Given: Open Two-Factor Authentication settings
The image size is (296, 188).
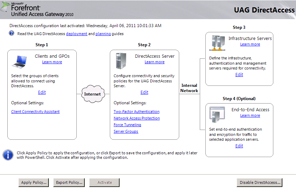Looking at the screenshot, I should point(136,112).
